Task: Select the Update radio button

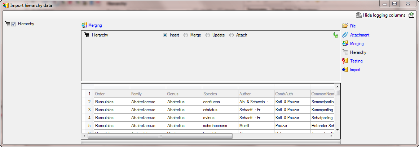Action: pyautogui.click(x=208, y=35)
